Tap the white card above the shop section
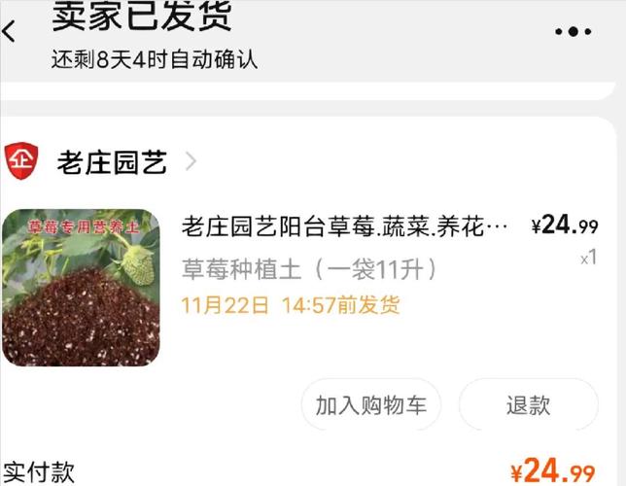This screenshot has width=626, height=486. click(307, 91)
